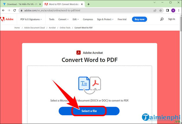
Task: Click the padlock site info icon
Action: pos(21,10)
